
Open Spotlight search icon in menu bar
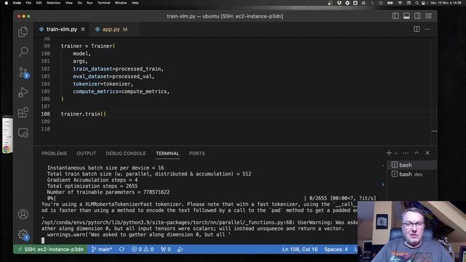pyautogui.click(x=416, y=3)
